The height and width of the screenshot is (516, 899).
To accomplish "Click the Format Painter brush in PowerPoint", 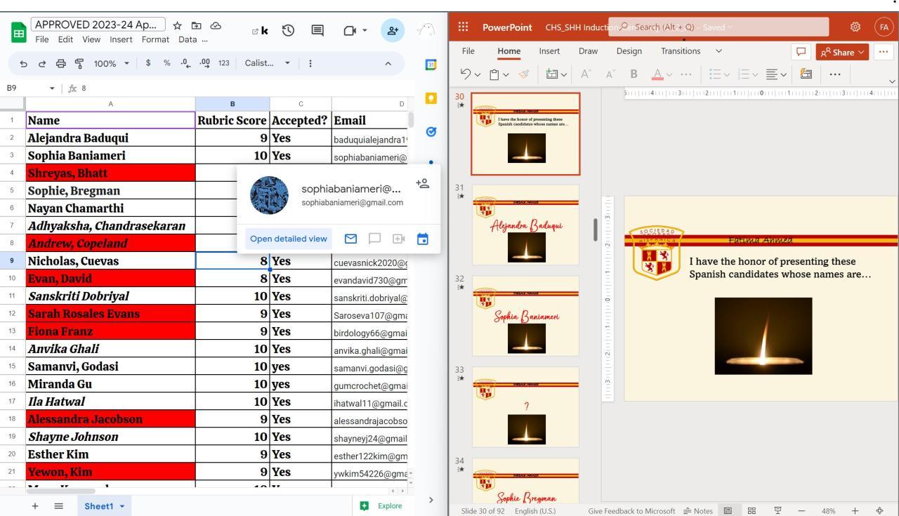I will pyautogui.click(x=524, y=74).
